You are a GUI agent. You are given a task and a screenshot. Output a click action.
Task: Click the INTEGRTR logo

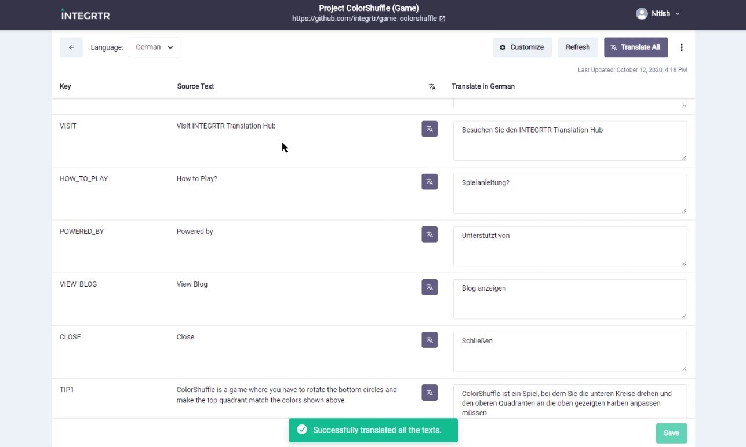pyautogui.click(x=85, y=14)
